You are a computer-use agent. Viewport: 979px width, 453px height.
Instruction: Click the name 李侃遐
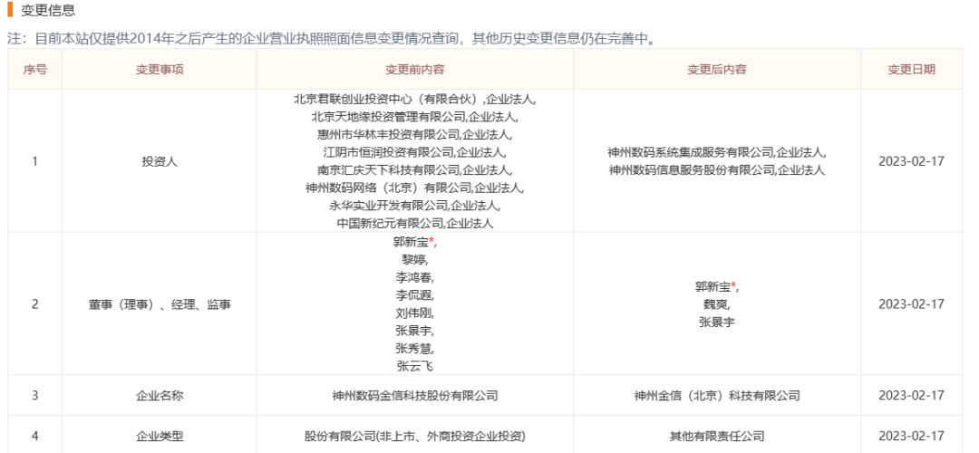[x=413, y=294]
